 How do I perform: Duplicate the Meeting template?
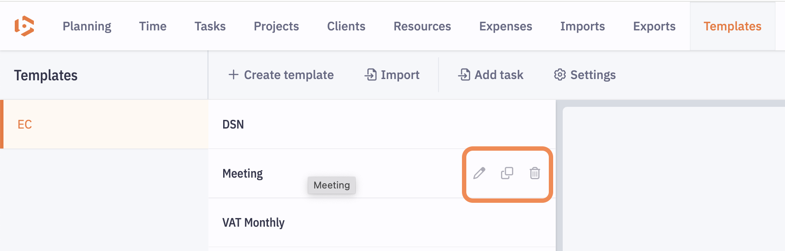[507, 173]
